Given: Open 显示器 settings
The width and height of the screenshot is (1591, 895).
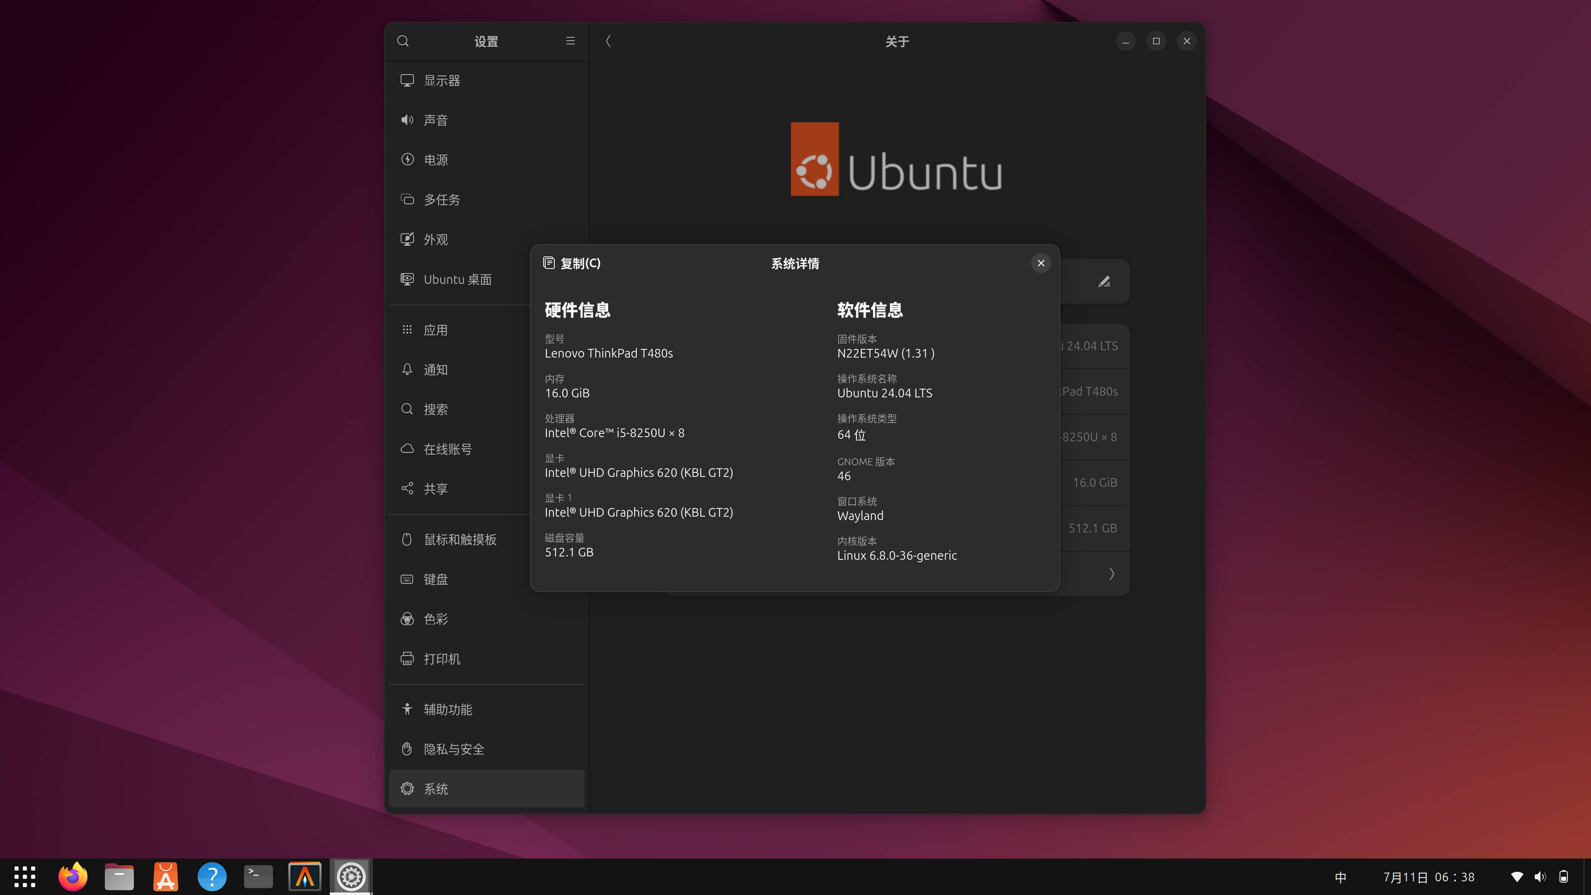Looking at the screenshot, I should click(x=487, y=80).
